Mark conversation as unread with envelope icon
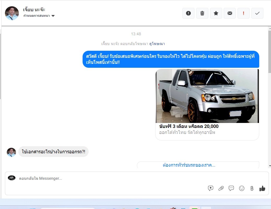Image resolution: width=271 pixels, height=209 pixels. pyautogui.click(x=230, y=13)
